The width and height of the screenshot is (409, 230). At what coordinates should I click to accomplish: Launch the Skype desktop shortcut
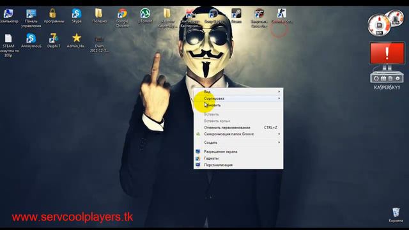pos(77,15)
